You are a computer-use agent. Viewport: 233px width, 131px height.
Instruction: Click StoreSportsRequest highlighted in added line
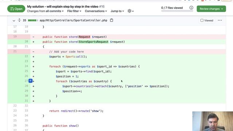[94, 42]
